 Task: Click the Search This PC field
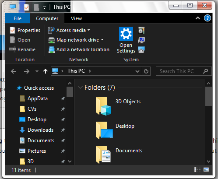pos(184,71)
